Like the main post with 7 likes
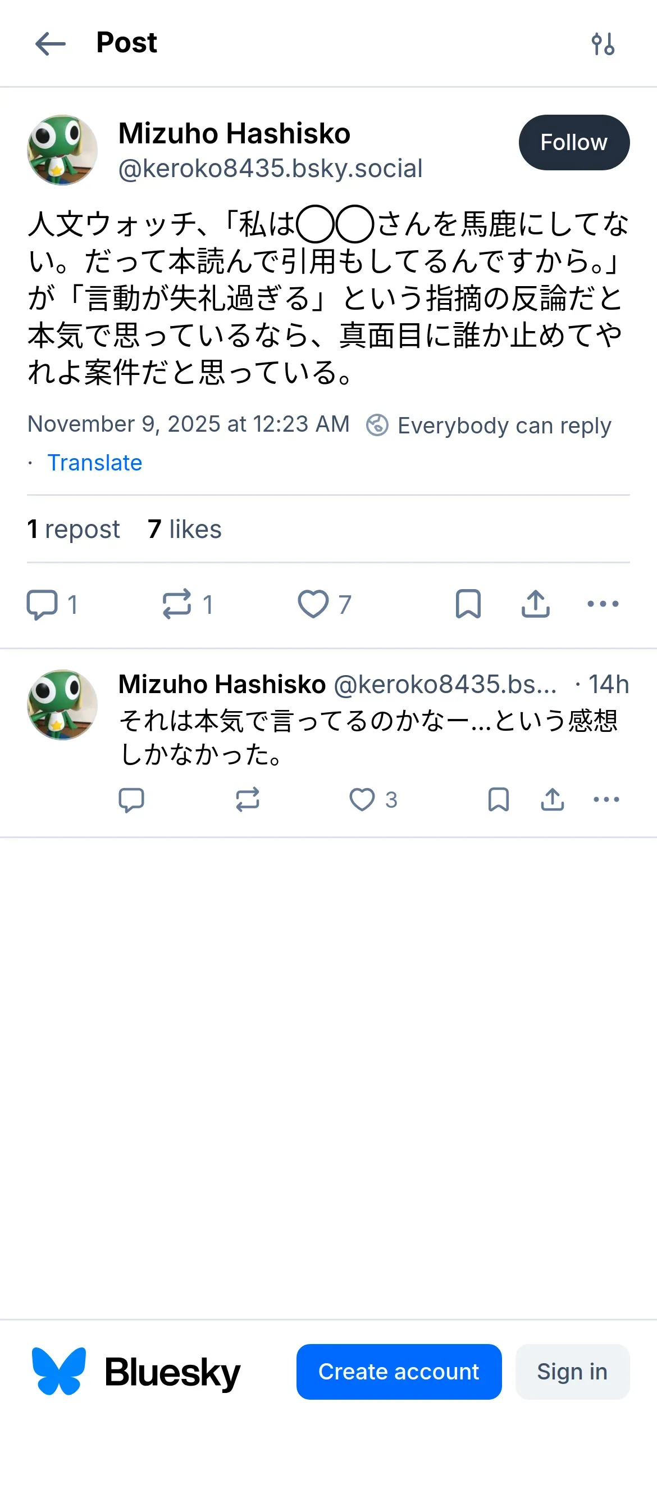 pos(313,604)
